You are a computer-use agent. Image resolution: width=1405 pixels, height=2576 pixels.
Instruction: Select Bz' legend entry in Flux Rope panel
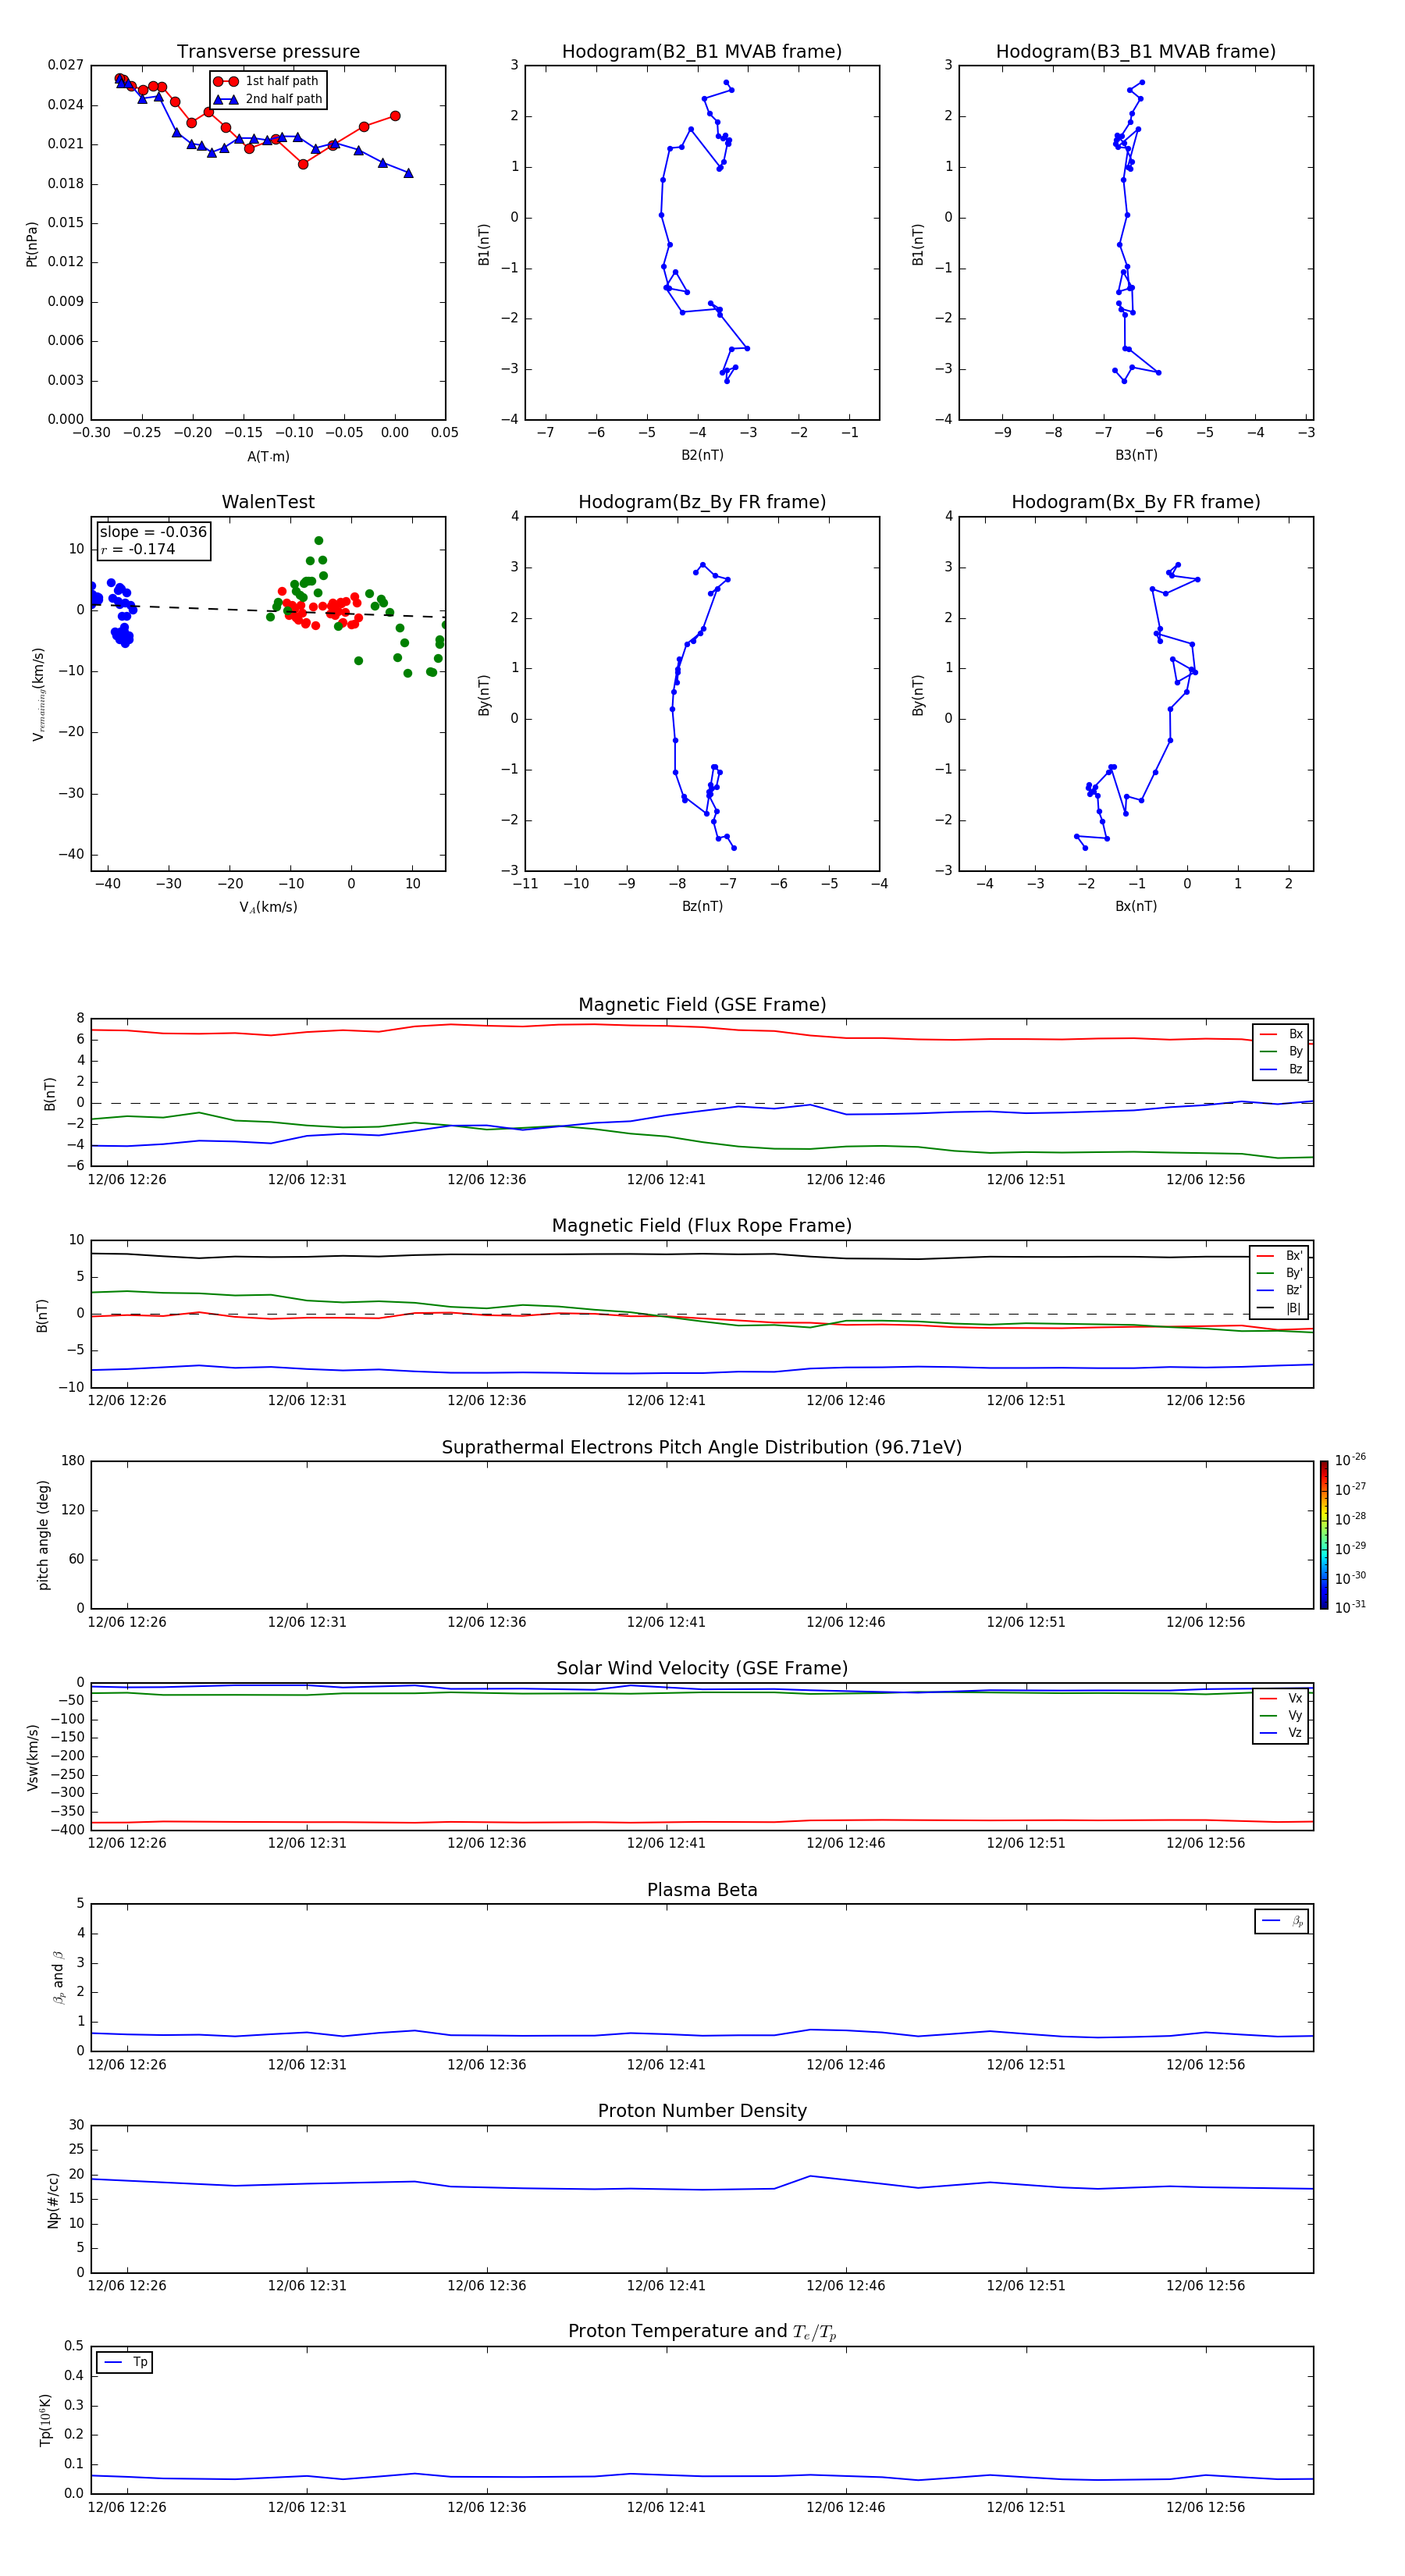click(1280, 1290)
